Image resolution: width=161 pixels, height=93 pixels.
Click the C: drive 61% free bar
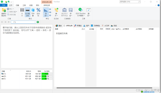pyautogui.click(x=47, y=74)
